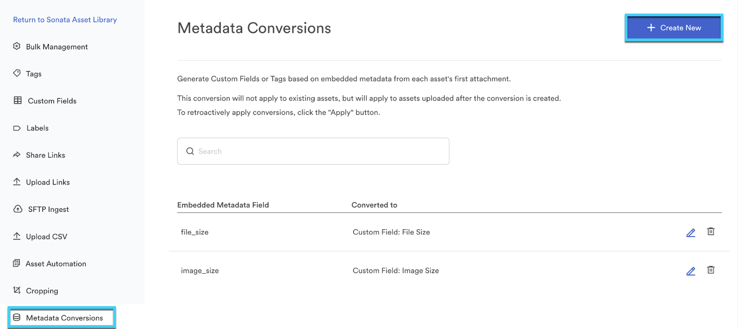The height and width of the screenshot is (329, 738).
Task: Click the Custom Fields table icon
Action: pos(18,101)
